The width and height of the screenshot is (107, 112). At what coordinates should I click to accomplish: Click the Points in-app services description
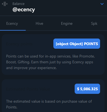pyautogui.click(x=50, y=62)
